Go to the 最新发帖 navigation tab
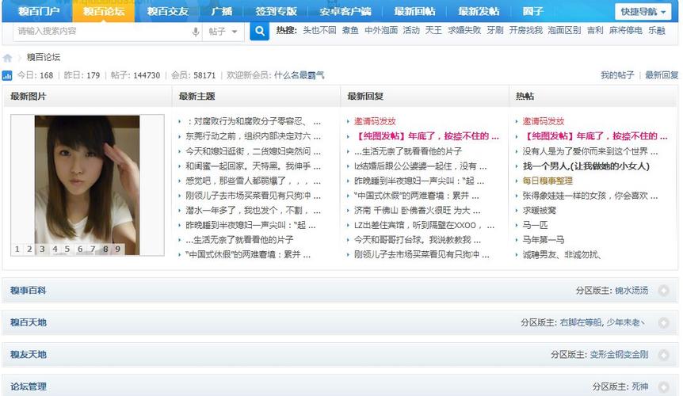 coord(479,12)
